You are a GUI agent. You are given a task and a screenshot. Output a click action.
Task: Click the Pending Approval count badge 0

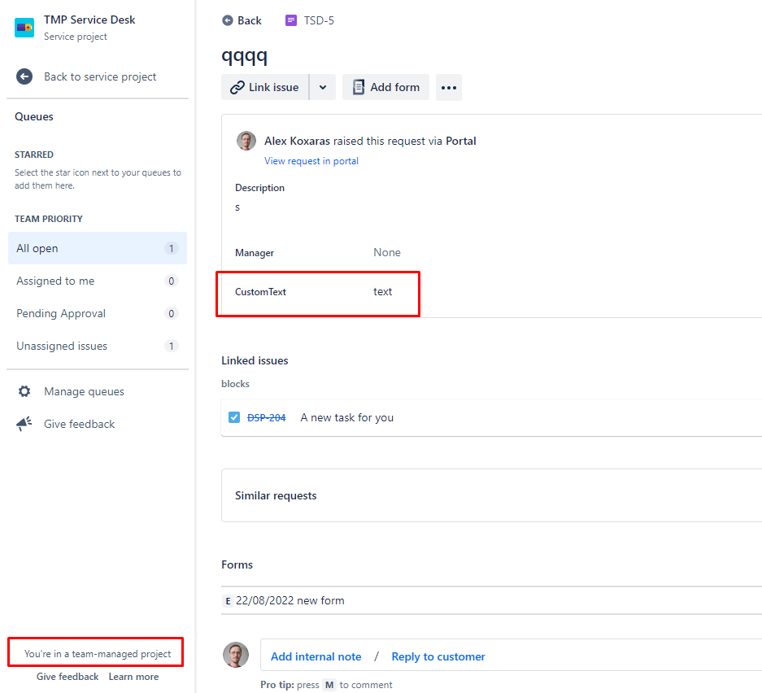[171, 313]
